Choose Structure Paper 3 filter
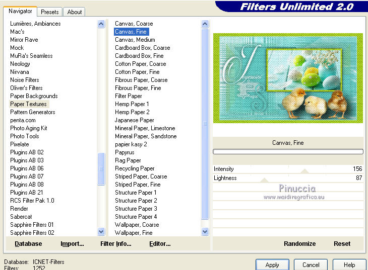368x270 pixels. click(x=136, y=209)
